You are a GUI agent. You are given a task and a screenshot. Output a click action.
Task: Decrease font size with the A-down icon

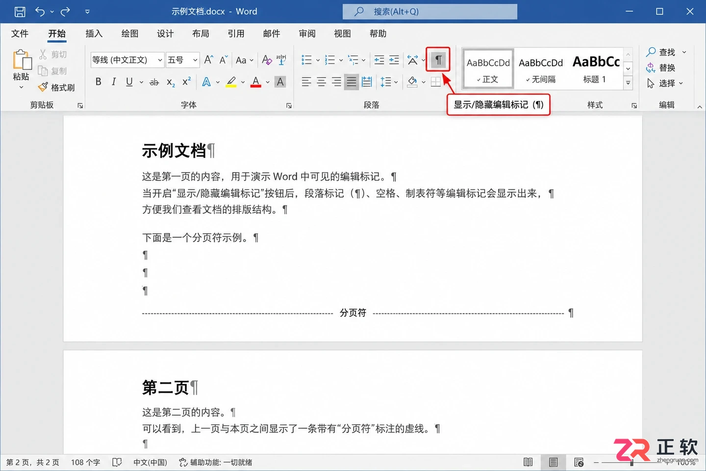(224, 60)
